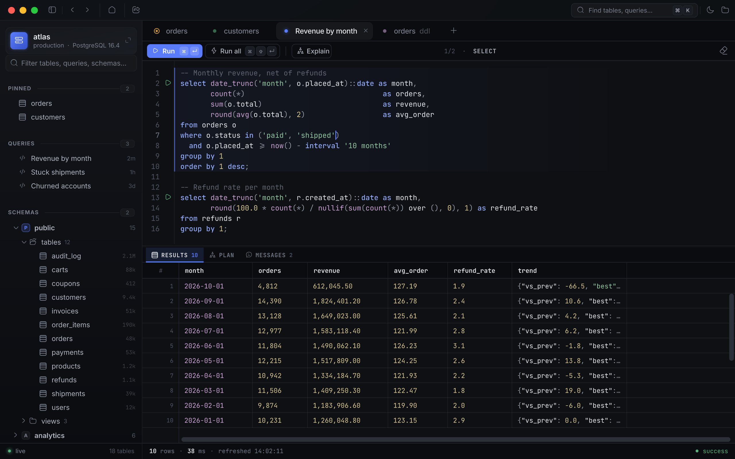
Task: Open pinned customers table
Action: (x=71, y=117)
